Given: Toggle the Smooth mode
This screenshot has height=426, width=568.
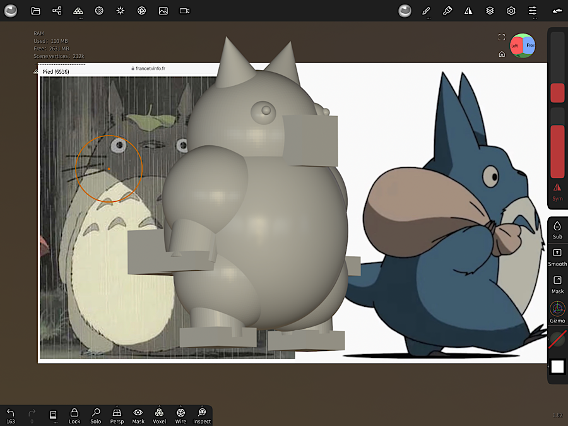Looking at the screenshot, I should [x=557, y=257].
